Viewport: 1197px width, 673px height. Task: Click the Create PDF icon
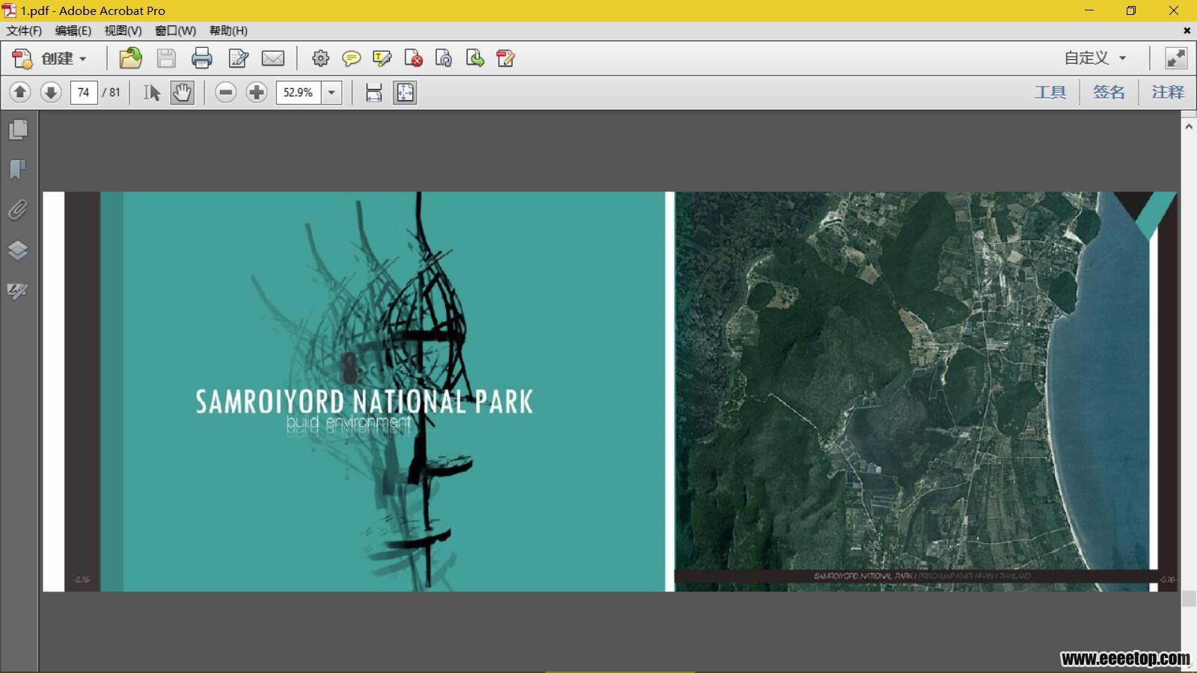[x=22, y=58]
